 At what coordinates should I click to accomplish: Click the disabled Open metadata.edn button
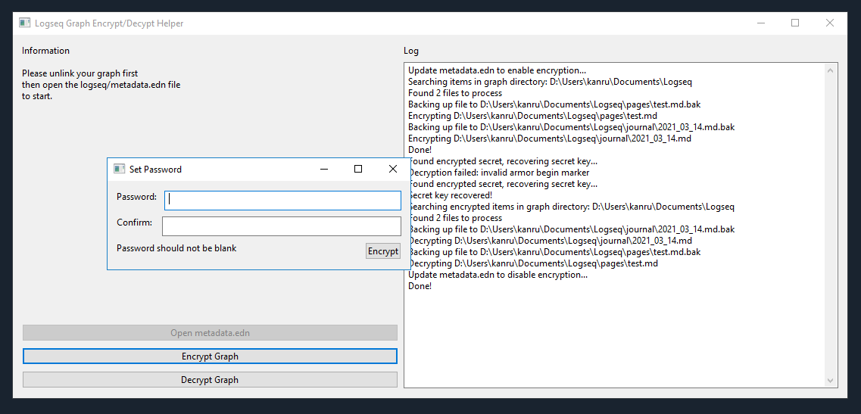click(210, 333)
